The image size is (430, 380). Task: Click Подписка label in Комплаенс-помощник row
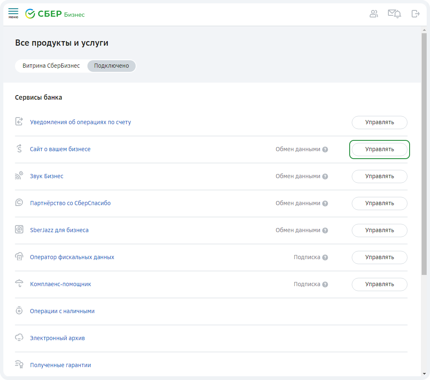point(307,284)
